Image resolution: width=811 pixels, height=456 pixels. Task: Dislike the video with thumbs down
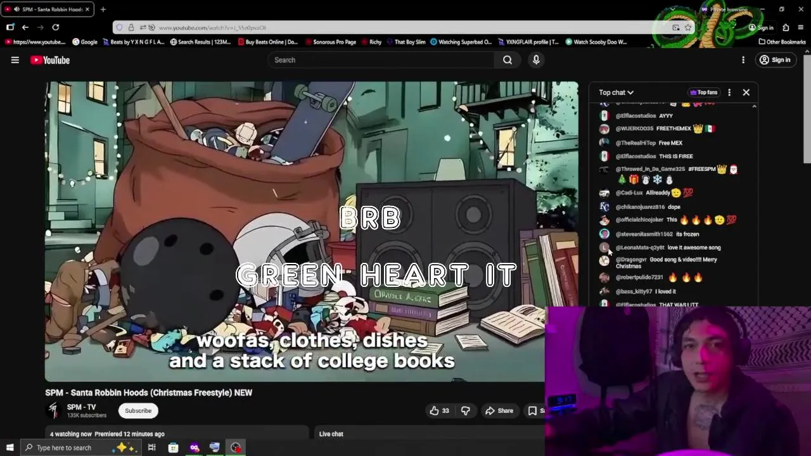(x=465, y=410)
